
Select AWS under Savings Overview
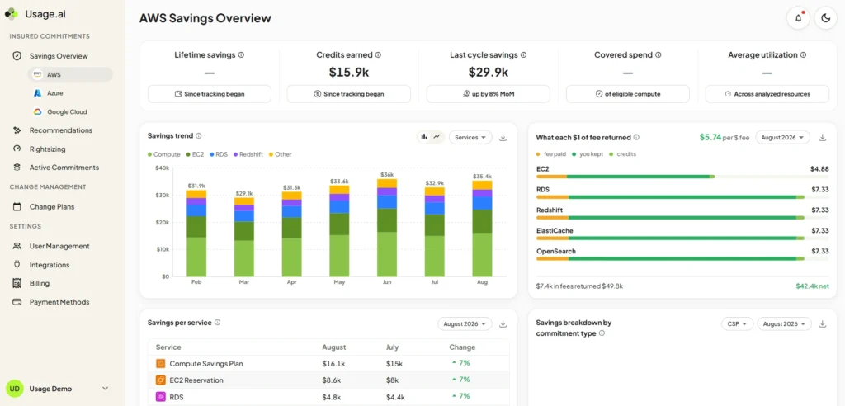(70, 74)
